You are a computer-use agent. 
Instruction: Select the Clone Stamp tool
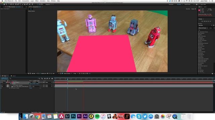pyautogui.click(x=25, y=4)
